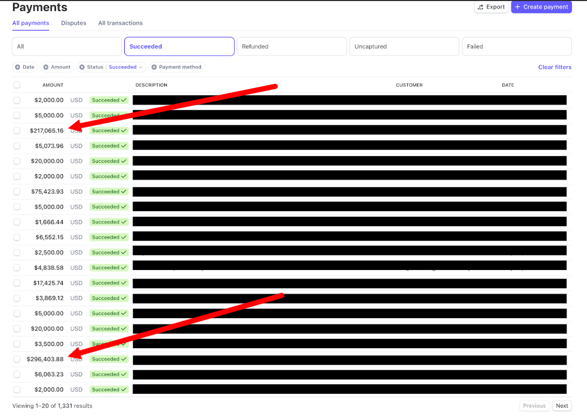Click the $75,423.93 amount
The image size is (587, 420).
click(x=47, y=192)
